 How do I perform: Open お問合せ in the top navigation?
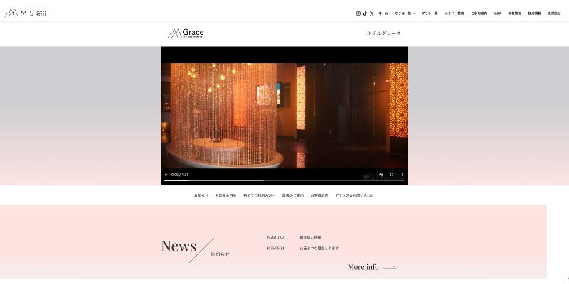pyautogui.click(x=554, y=13)
